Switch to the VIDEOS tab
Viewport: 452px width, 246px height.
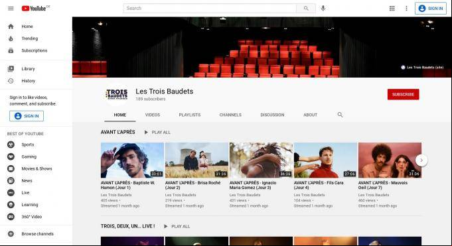(x=153, y=115)
